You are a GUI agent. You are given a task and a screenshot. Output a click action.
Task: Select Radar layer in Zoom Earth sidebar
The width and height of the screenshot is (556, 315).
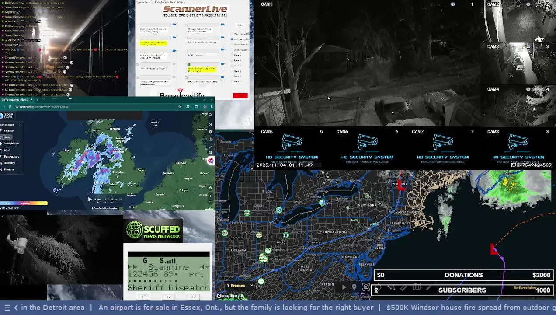[7, 137]
